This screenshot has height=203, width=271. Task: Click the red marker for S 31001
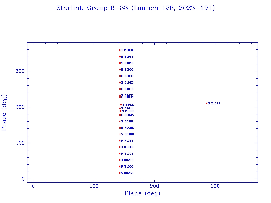tap(120, 154)
